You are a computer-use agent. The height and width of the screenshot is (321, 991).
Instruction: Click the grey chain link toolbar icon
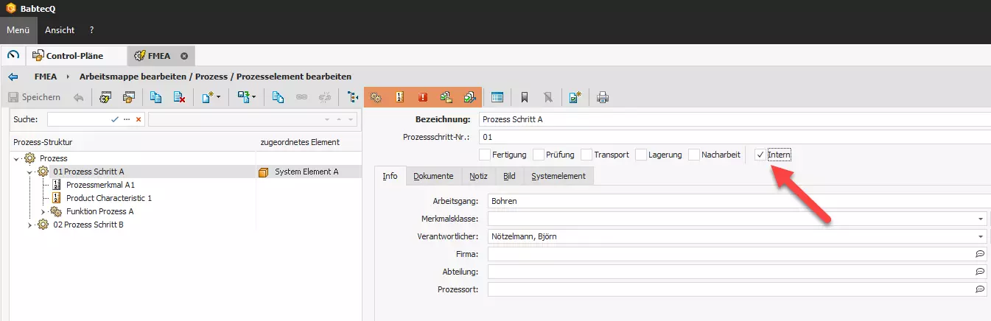click(x=301, y=97)
